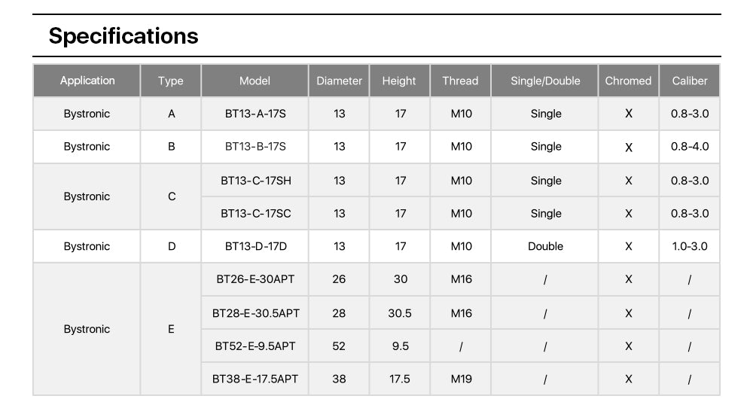The image size is (753, 402).
Task: Click the Single/Double column header
Action: coord(545,81)
